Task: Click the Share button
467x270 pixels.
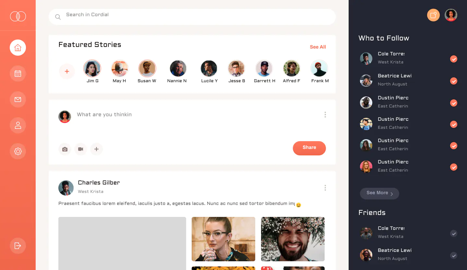Action: (x=309, y=148)
